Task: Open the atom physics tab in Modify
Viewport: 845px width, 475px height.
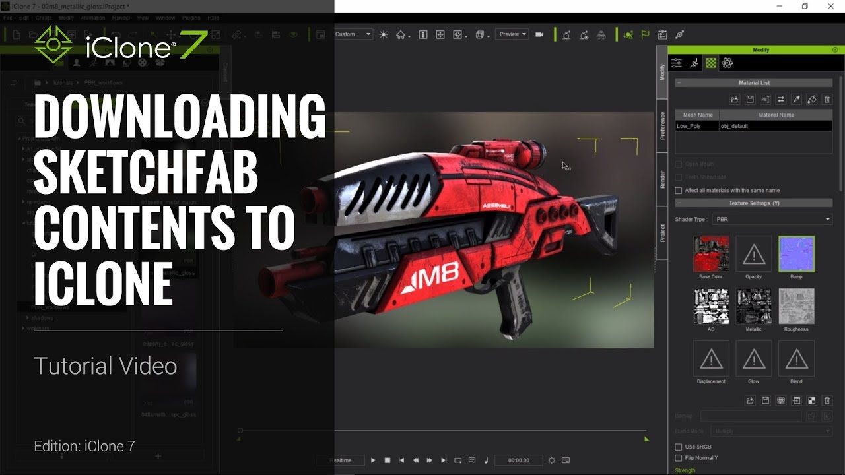Action: tap(727, 63)
